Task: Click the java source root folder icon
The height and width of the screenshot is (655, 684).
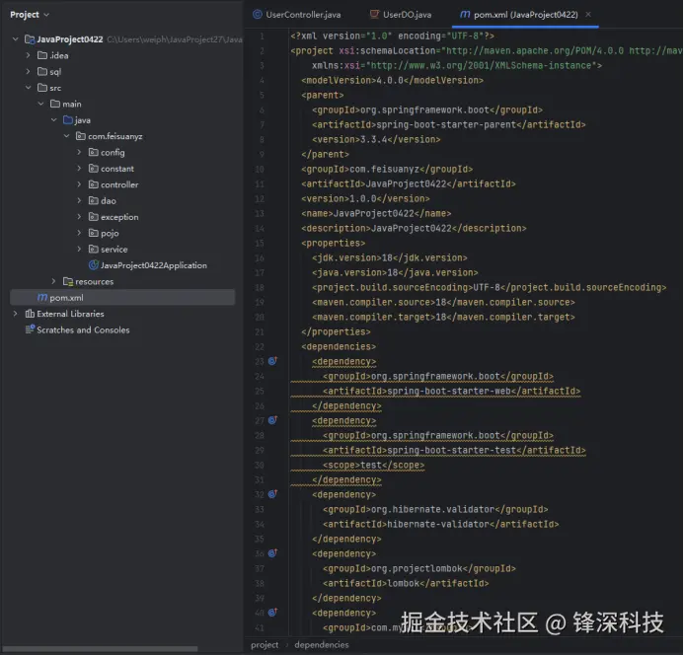Action: [x=68, y=120]
